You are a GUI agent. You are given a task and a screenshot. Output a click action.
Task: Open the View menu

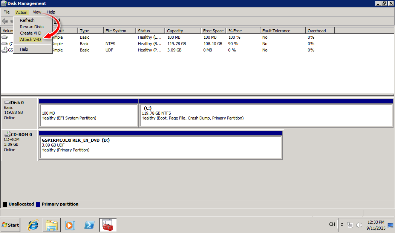click(37, 12)
